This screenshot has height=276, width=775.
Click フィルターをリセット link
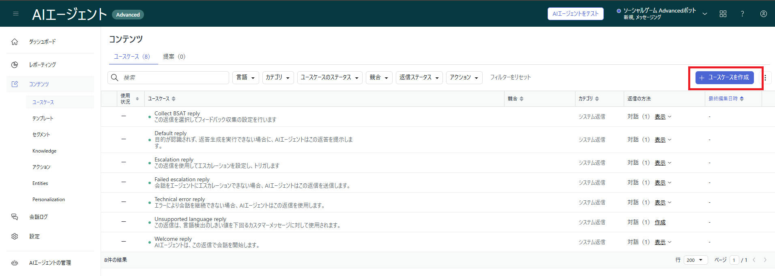tap(510, 77)
